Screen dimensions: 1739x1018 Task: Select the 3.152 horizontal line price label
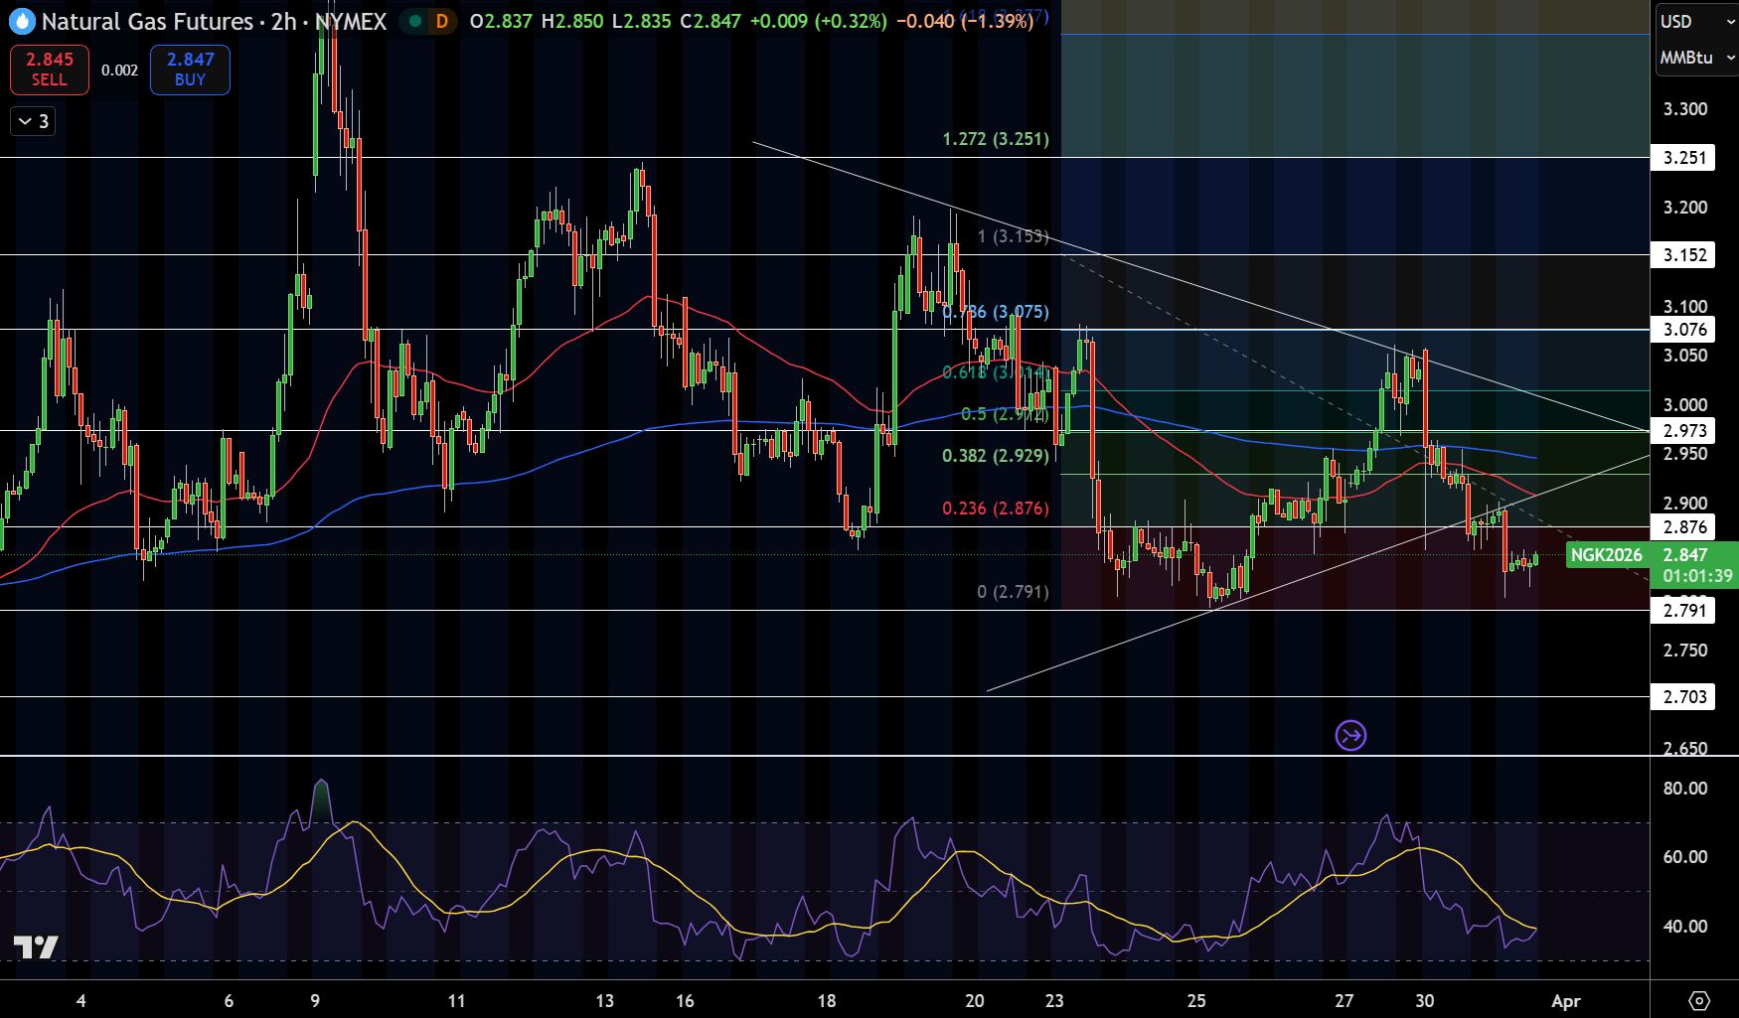[x=1684, y=255]
